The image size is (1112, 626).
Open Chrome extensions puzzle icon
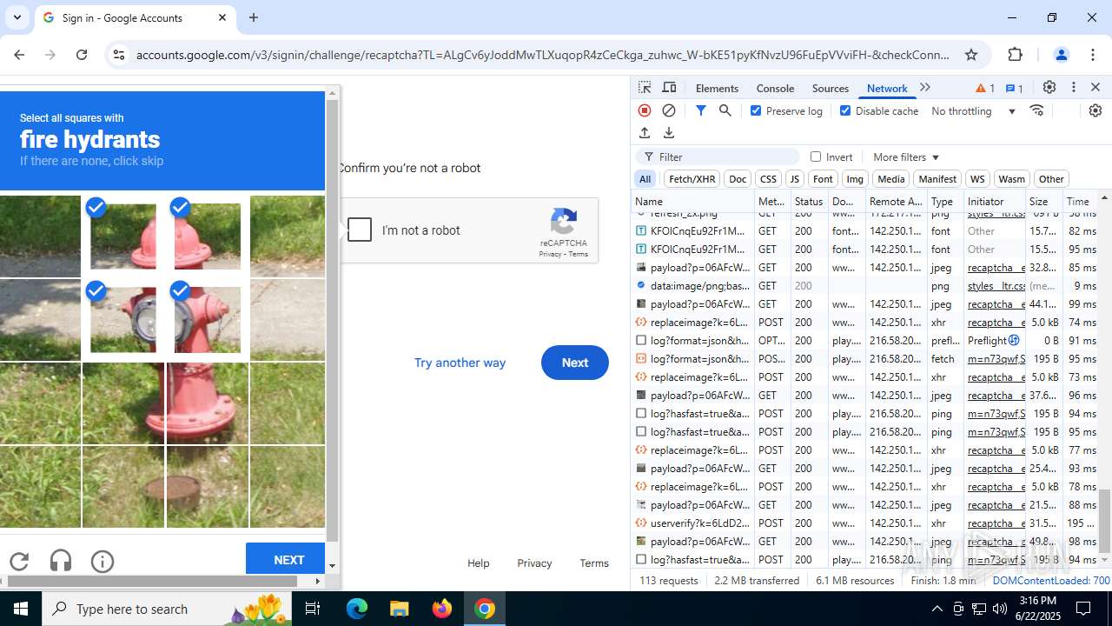coord(1016,55)
